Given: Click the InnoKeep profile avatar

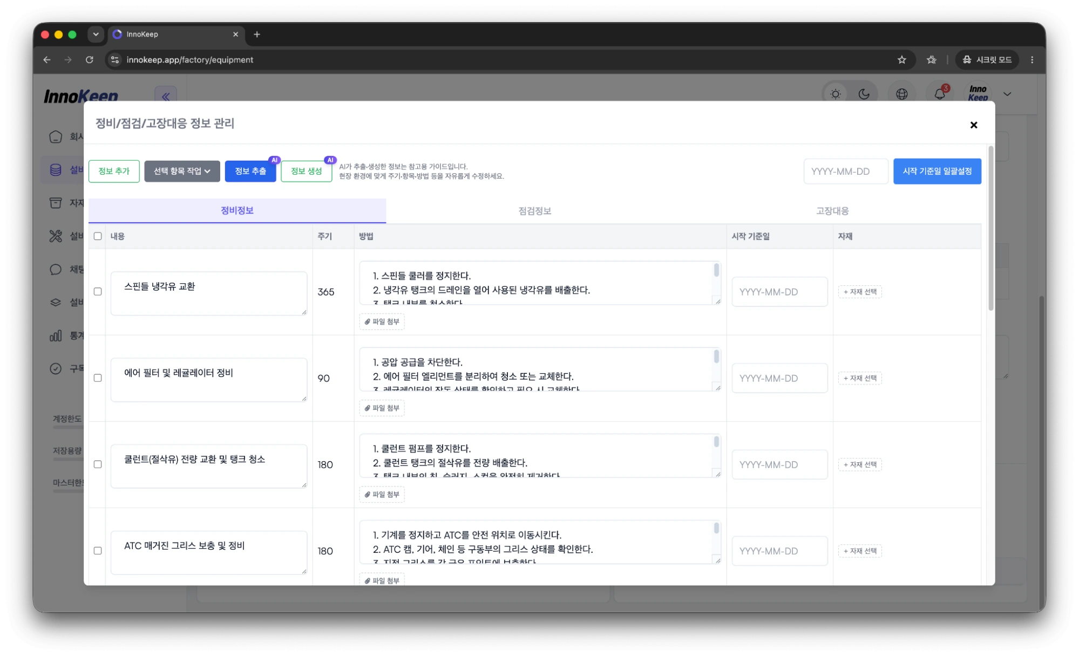Looking at the screenshot, I should coord(978,93).
